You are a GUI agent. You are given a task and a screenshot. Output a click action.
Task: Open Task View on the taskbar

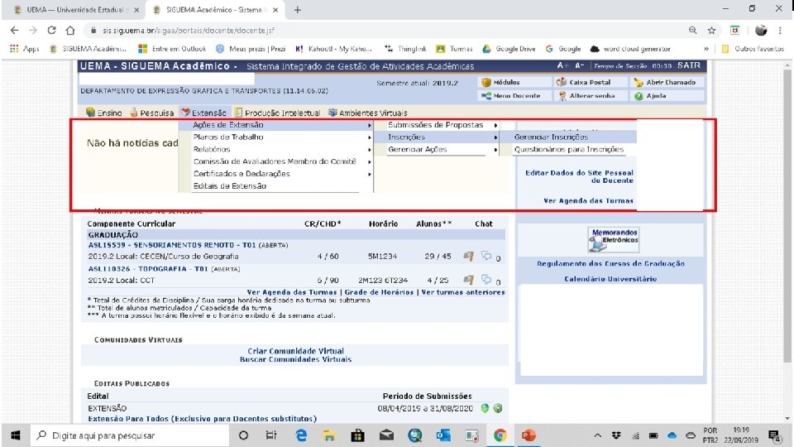[x=271, y=435]
